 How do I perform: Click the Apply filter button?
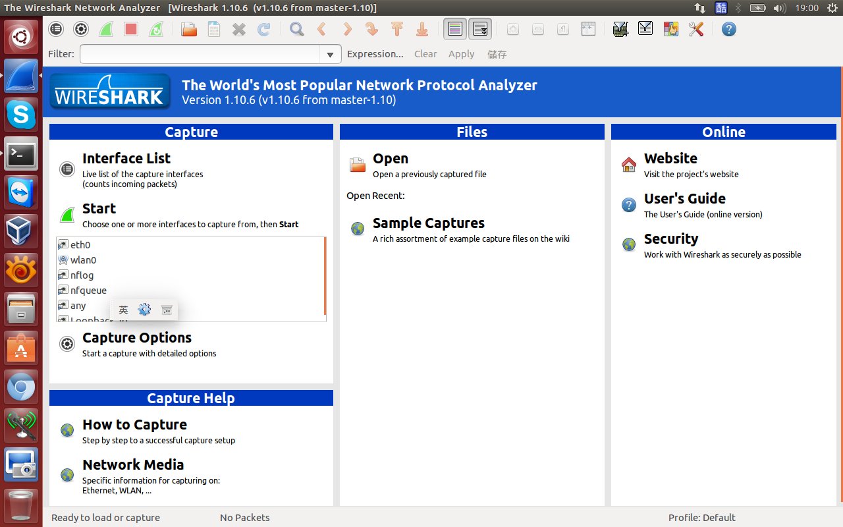[x=461, y=54]
